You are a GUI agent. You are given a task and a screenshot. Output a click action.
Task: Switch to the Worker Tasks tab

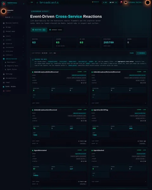[55, 30]
